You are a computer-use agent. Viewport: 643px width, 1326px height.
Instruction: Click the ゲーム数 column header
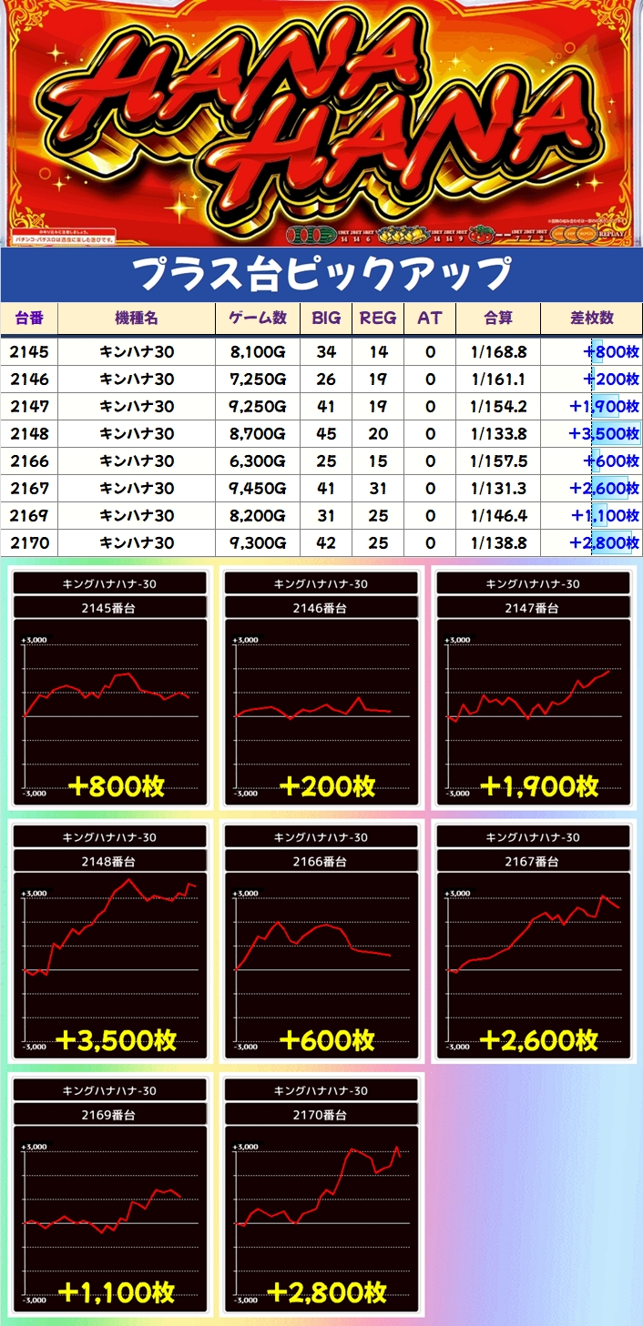[x=257, y=318]
